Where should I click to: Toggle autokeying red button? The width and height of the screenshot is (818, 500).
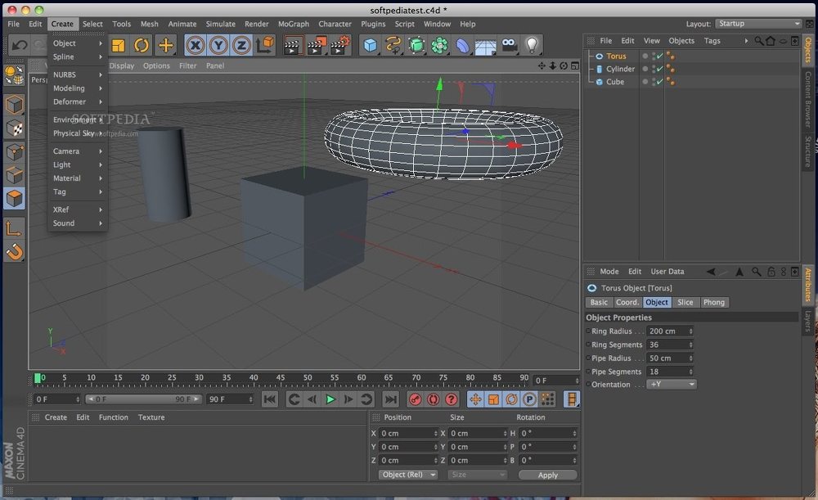coord(433,399)
